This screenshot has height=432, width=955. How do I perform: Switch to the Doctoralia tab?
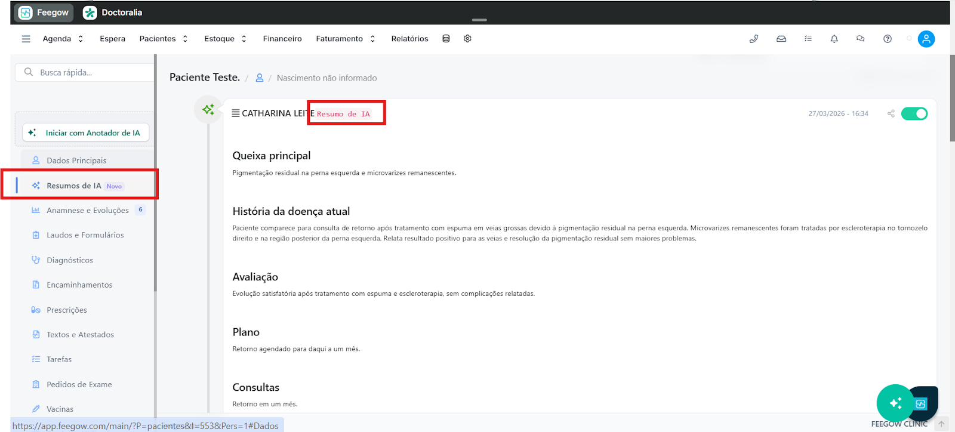(x=113, y=13)
